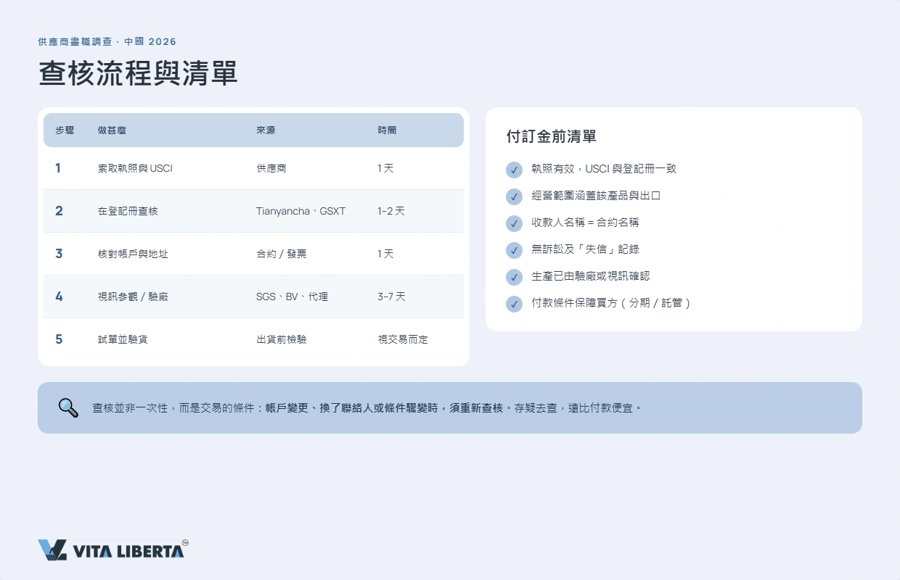The image size is (900, 580).
Task: Click the checklist text 經營範圍涵蓋該產品與出口
Action: [x=596, y=196]
